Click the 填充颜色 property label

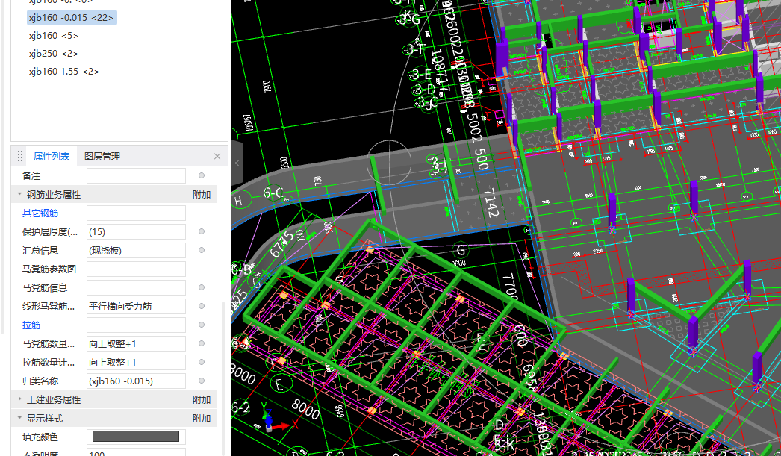40,437
